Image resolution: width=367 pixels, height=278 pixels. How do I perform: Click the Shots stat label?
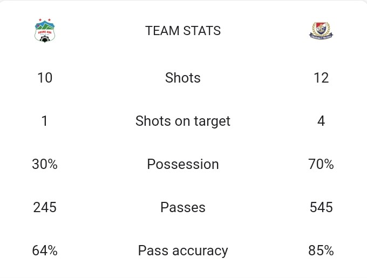click(183, 78)
